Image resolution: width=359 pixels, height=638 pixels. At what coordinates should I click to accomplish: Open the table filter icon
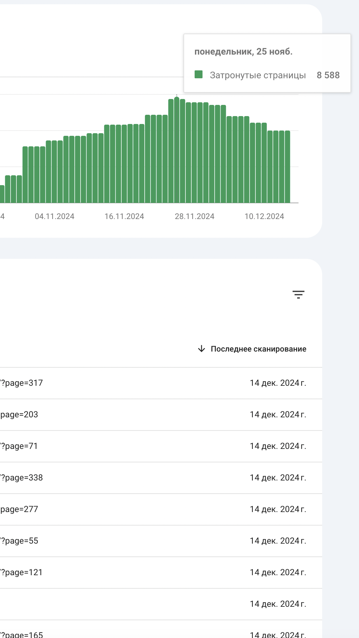click(x=298, y=294)
